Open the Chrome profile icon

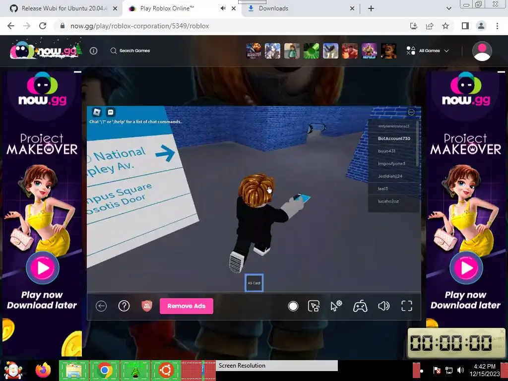pyautogui.click(x=481, y=26)
